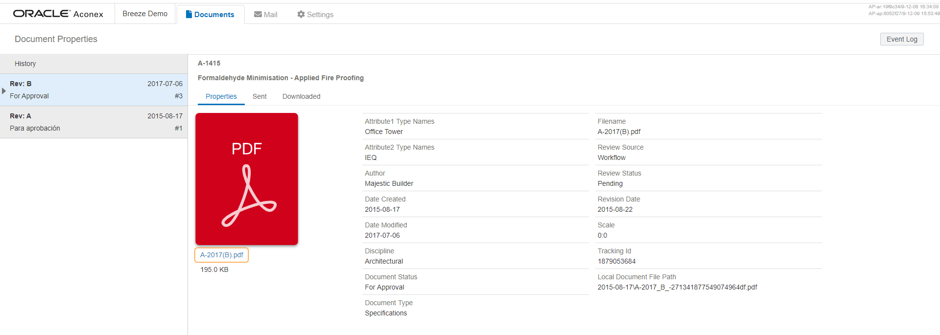Viewport: 940px width, 335px height.
Task: Click the A-1415 document number heading
Action: [x=209, y=63]
